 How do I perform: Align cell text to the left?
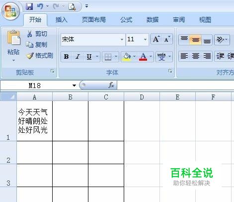184,56
